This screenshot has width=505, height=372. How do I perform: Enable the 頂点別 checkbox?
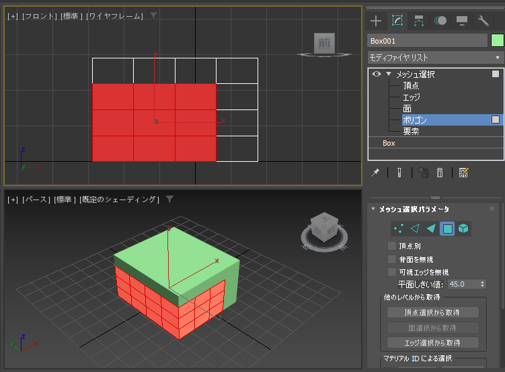point(392,246)
